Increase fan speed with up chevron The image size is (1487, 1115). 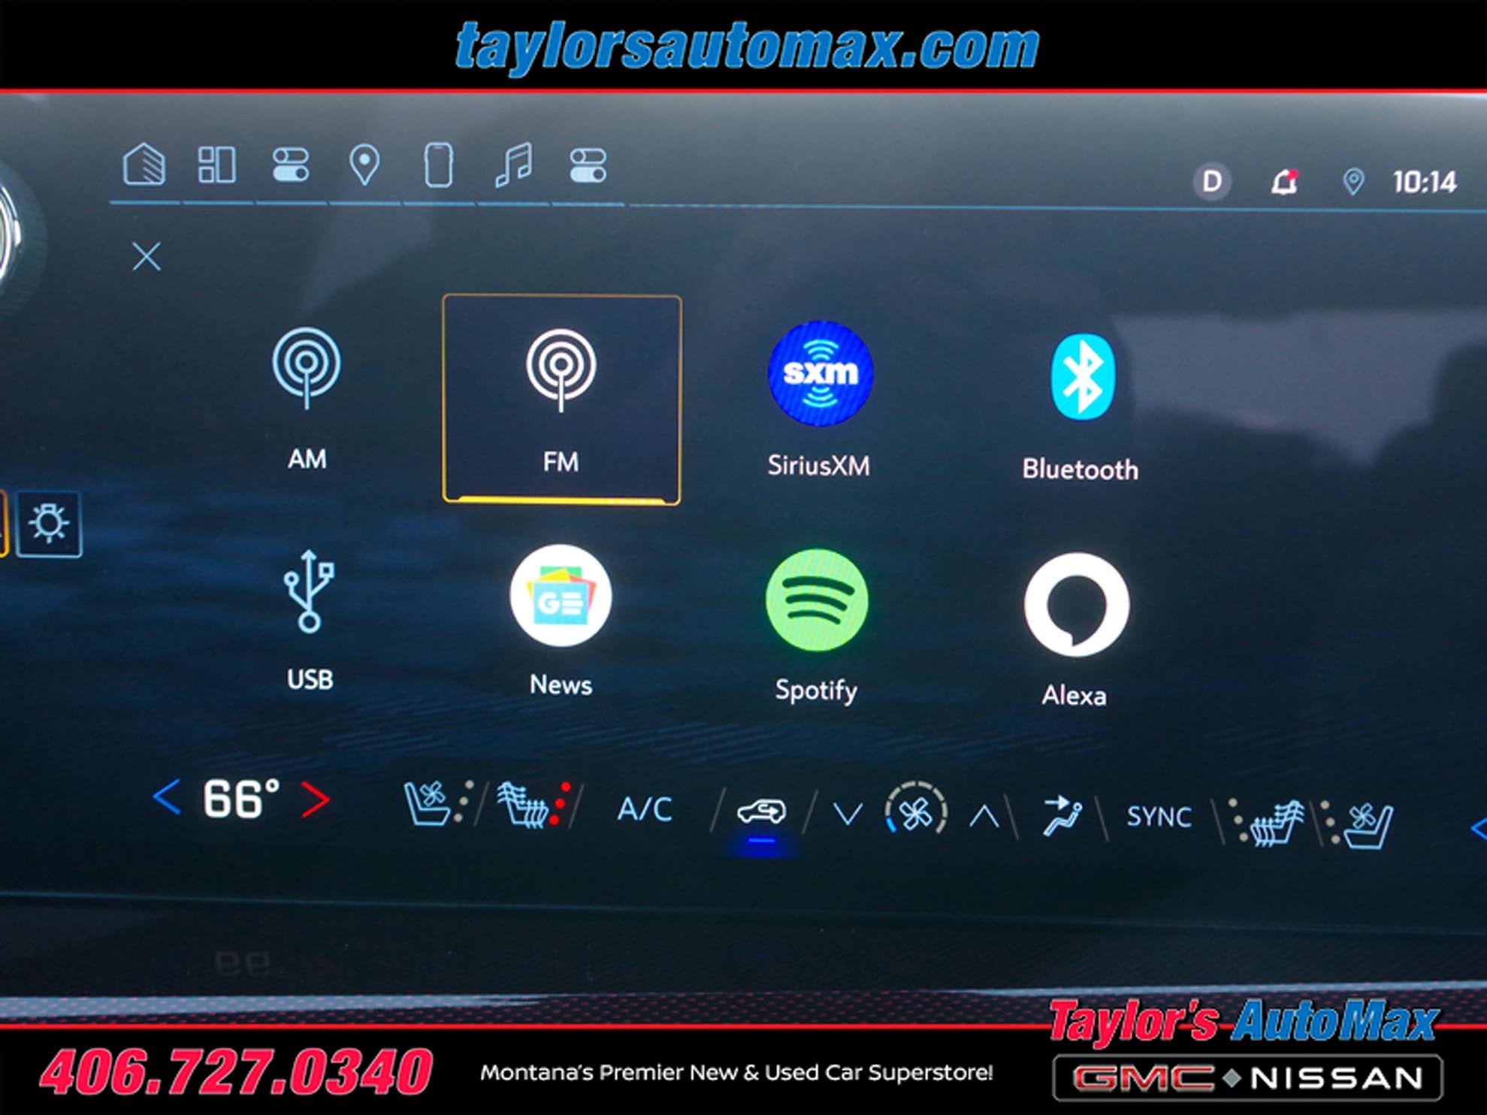click(x=984, y=816)
